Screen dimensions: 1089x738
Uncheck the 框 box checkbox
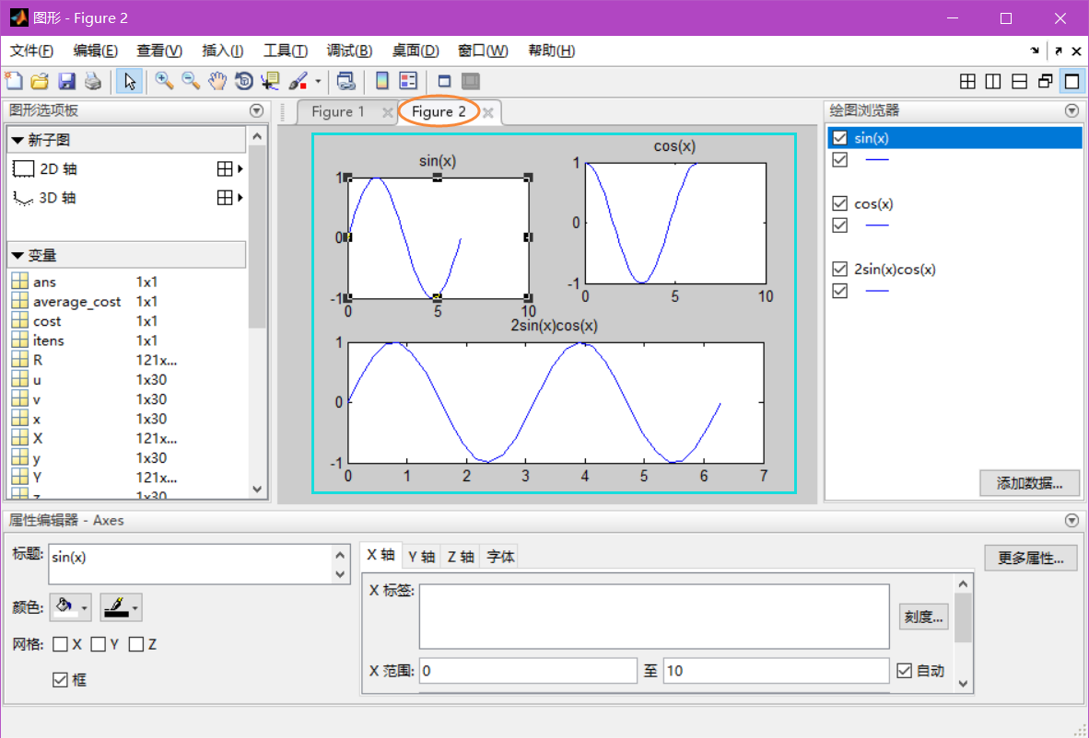click(61, 680)
